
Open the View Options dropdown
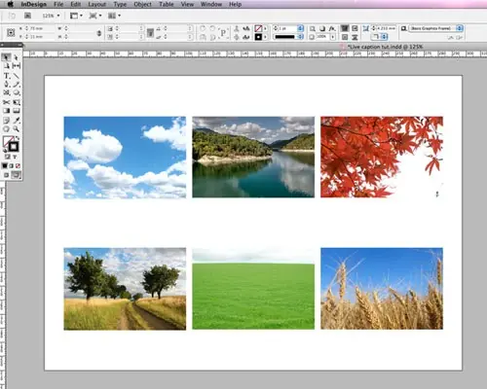76,16
